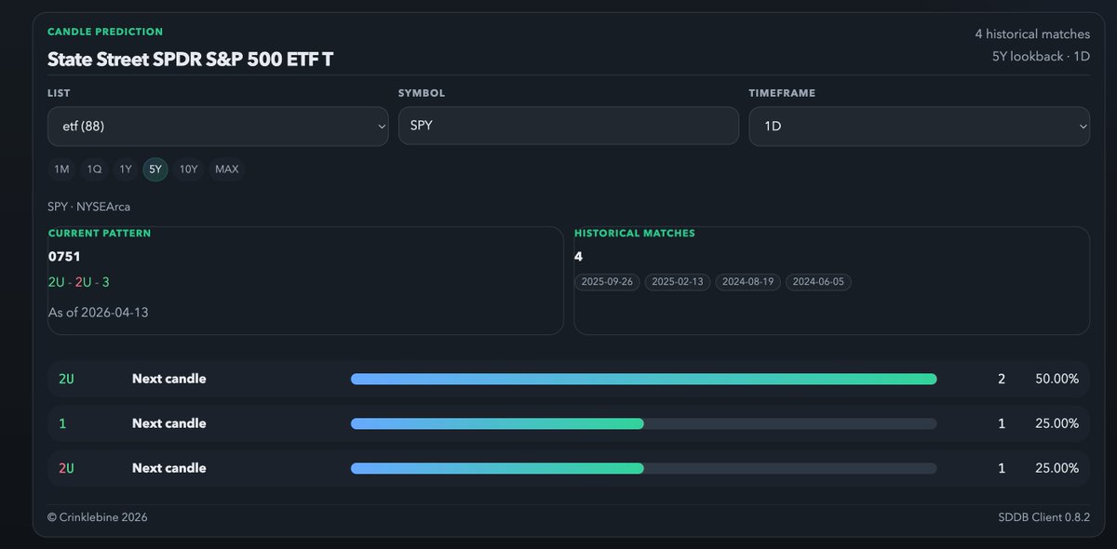Select the 1Q lookback pill
The width and height of the screenshot is (1117, 549).
click(x=94, y=169)
